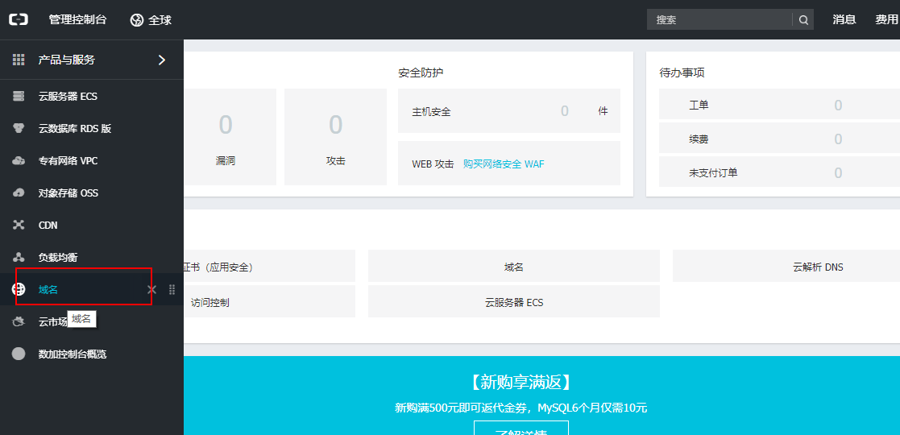Click the Aliyun logo icon
Image resolution: width=900 pixels, height=435 pixels.
(19, 20)
